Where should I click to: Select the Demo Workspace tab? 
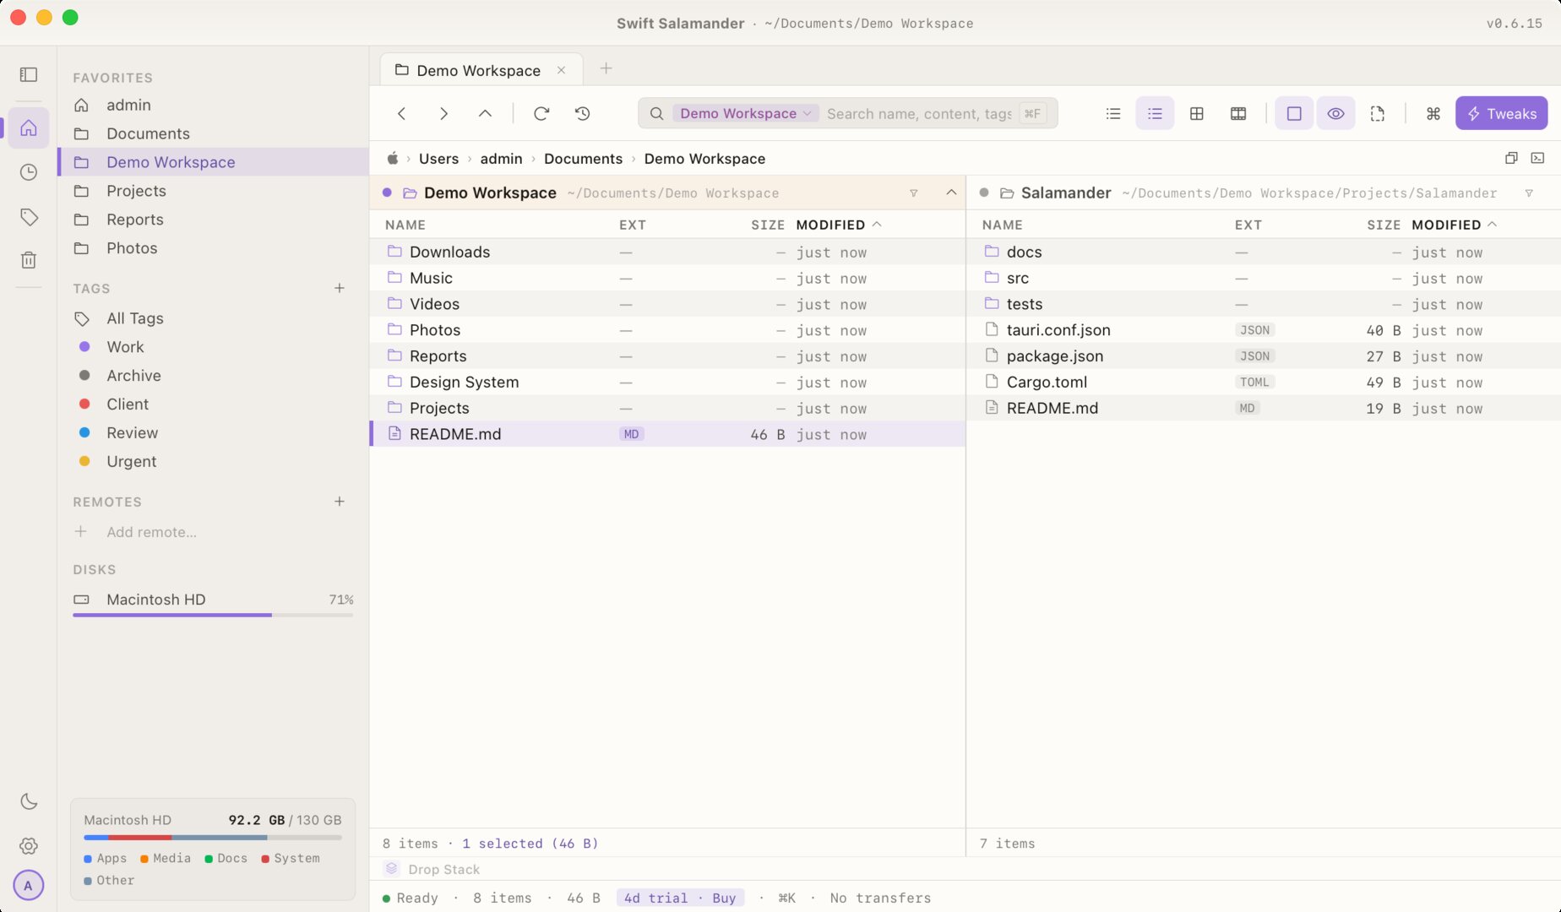478,70
